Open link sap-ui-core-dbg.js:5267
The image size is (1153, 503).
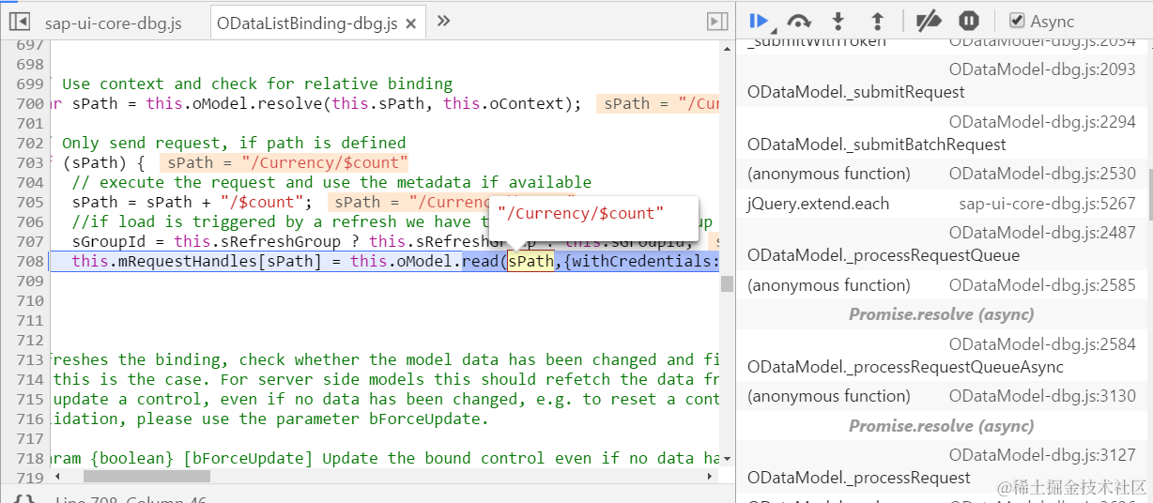1048,204
